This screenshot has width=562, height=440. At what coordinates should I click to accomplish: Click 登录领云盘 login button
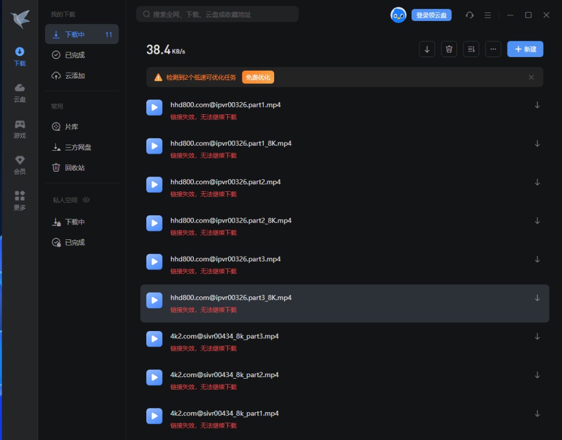[x=431, y=15]
